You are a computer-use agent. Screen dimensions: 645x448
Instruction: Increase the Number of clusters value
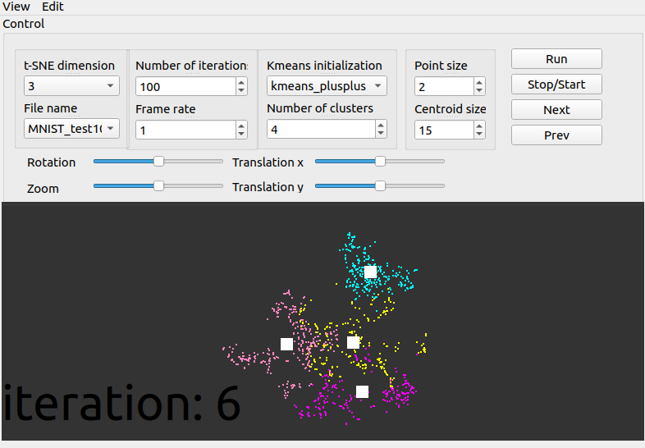click(x=381, y=125)
